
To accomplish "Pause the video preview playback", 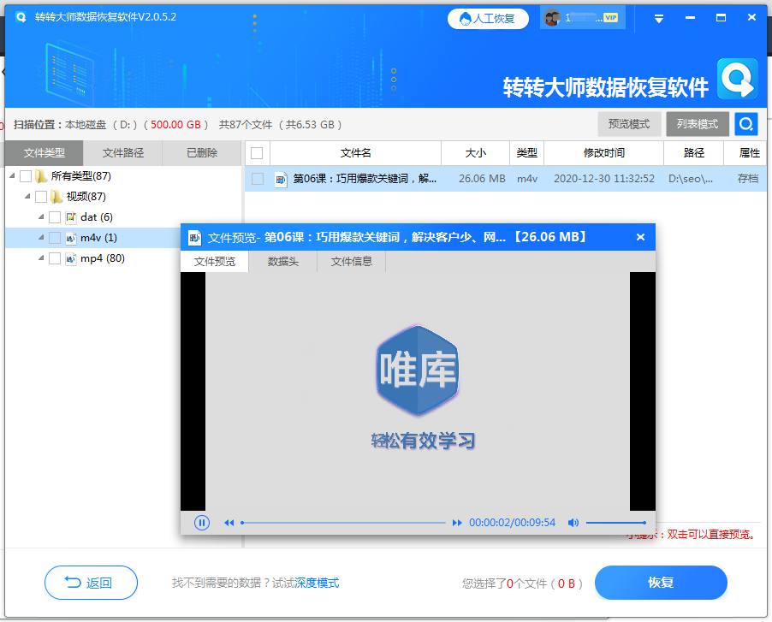I will pyautogui.click(x=201, y=522).
